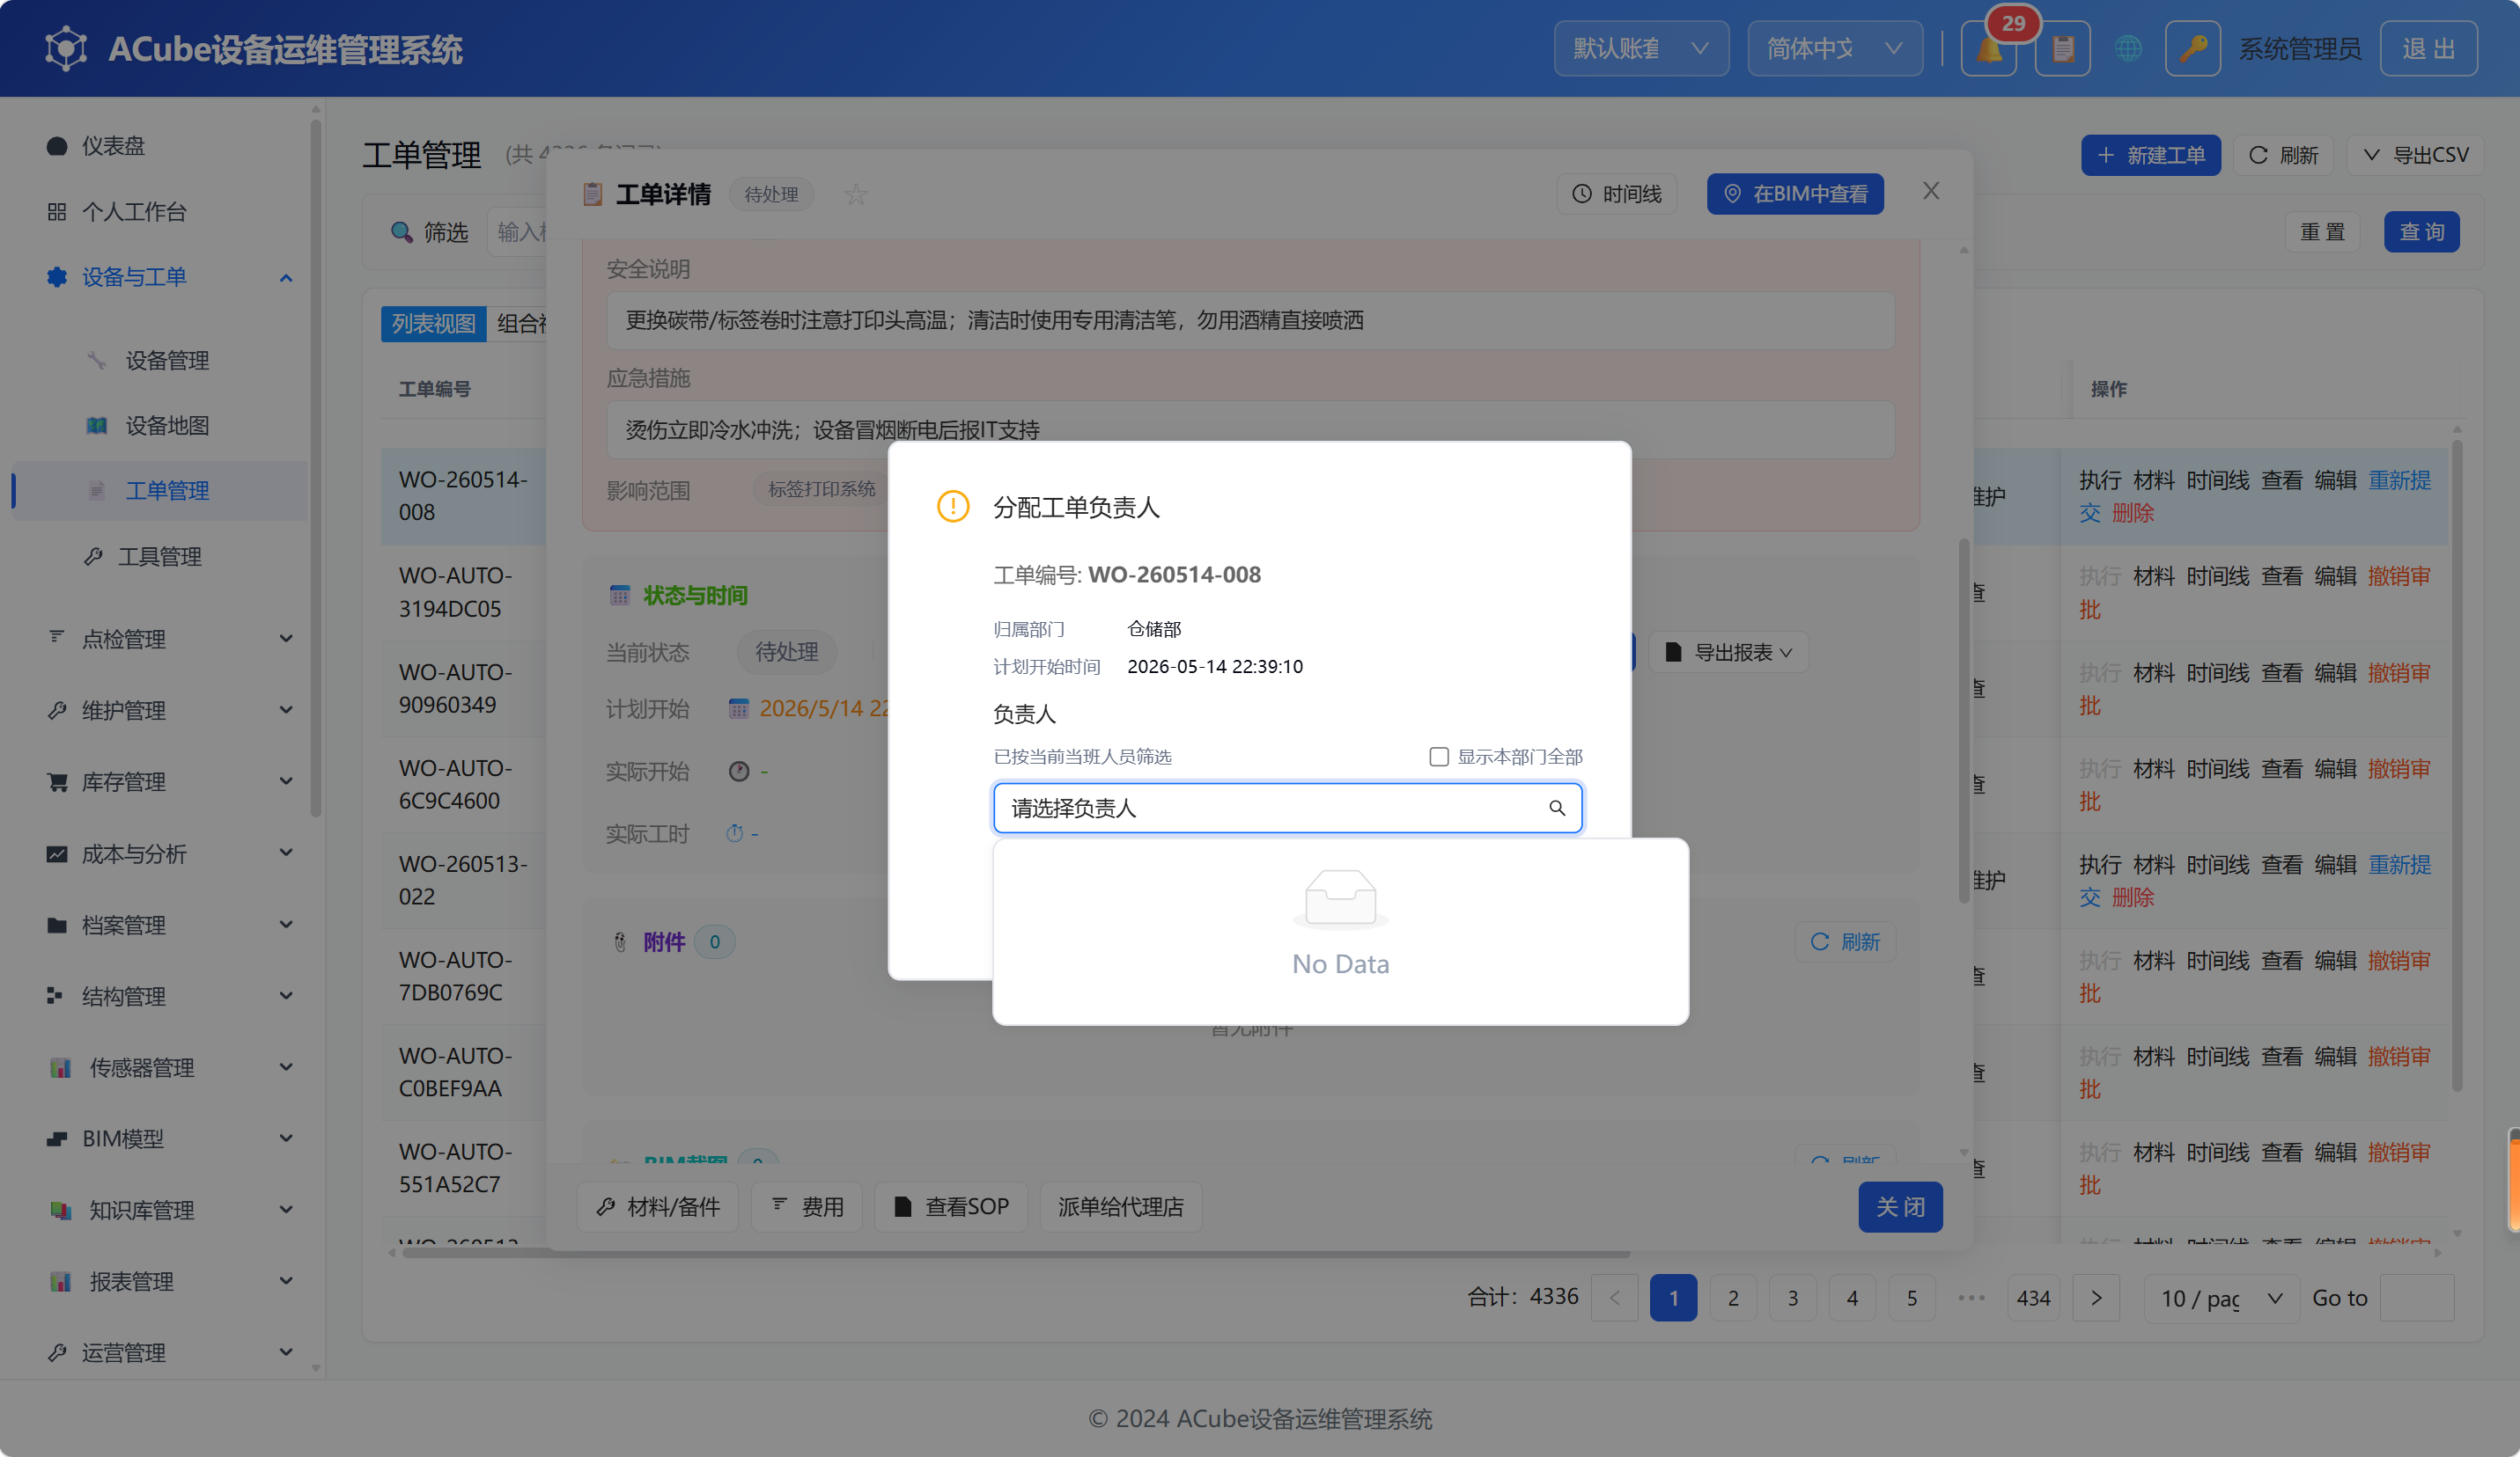Click the 时间线 button in detail header

point(1616,194)
